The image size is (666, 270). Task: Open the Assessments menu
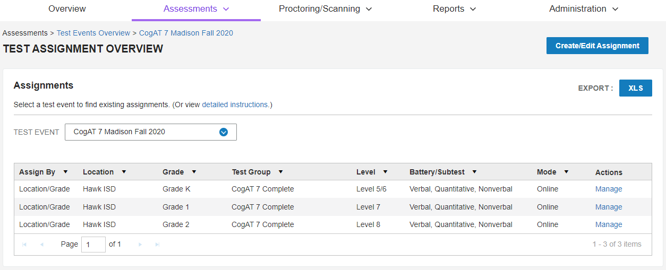tap(196, 9)
